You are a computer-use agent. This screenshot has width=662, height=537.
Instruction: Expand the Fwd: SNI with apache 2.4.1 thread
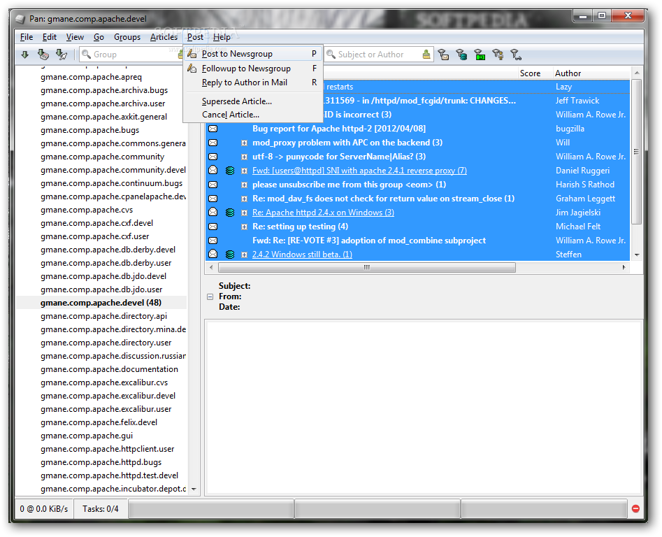[244, 171]
